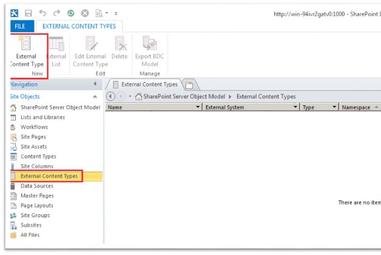Stop loading with the gray X icon

pos(85,13)
